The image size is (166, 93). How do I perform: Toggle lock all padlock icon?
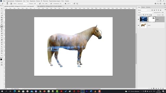(151, 15)
